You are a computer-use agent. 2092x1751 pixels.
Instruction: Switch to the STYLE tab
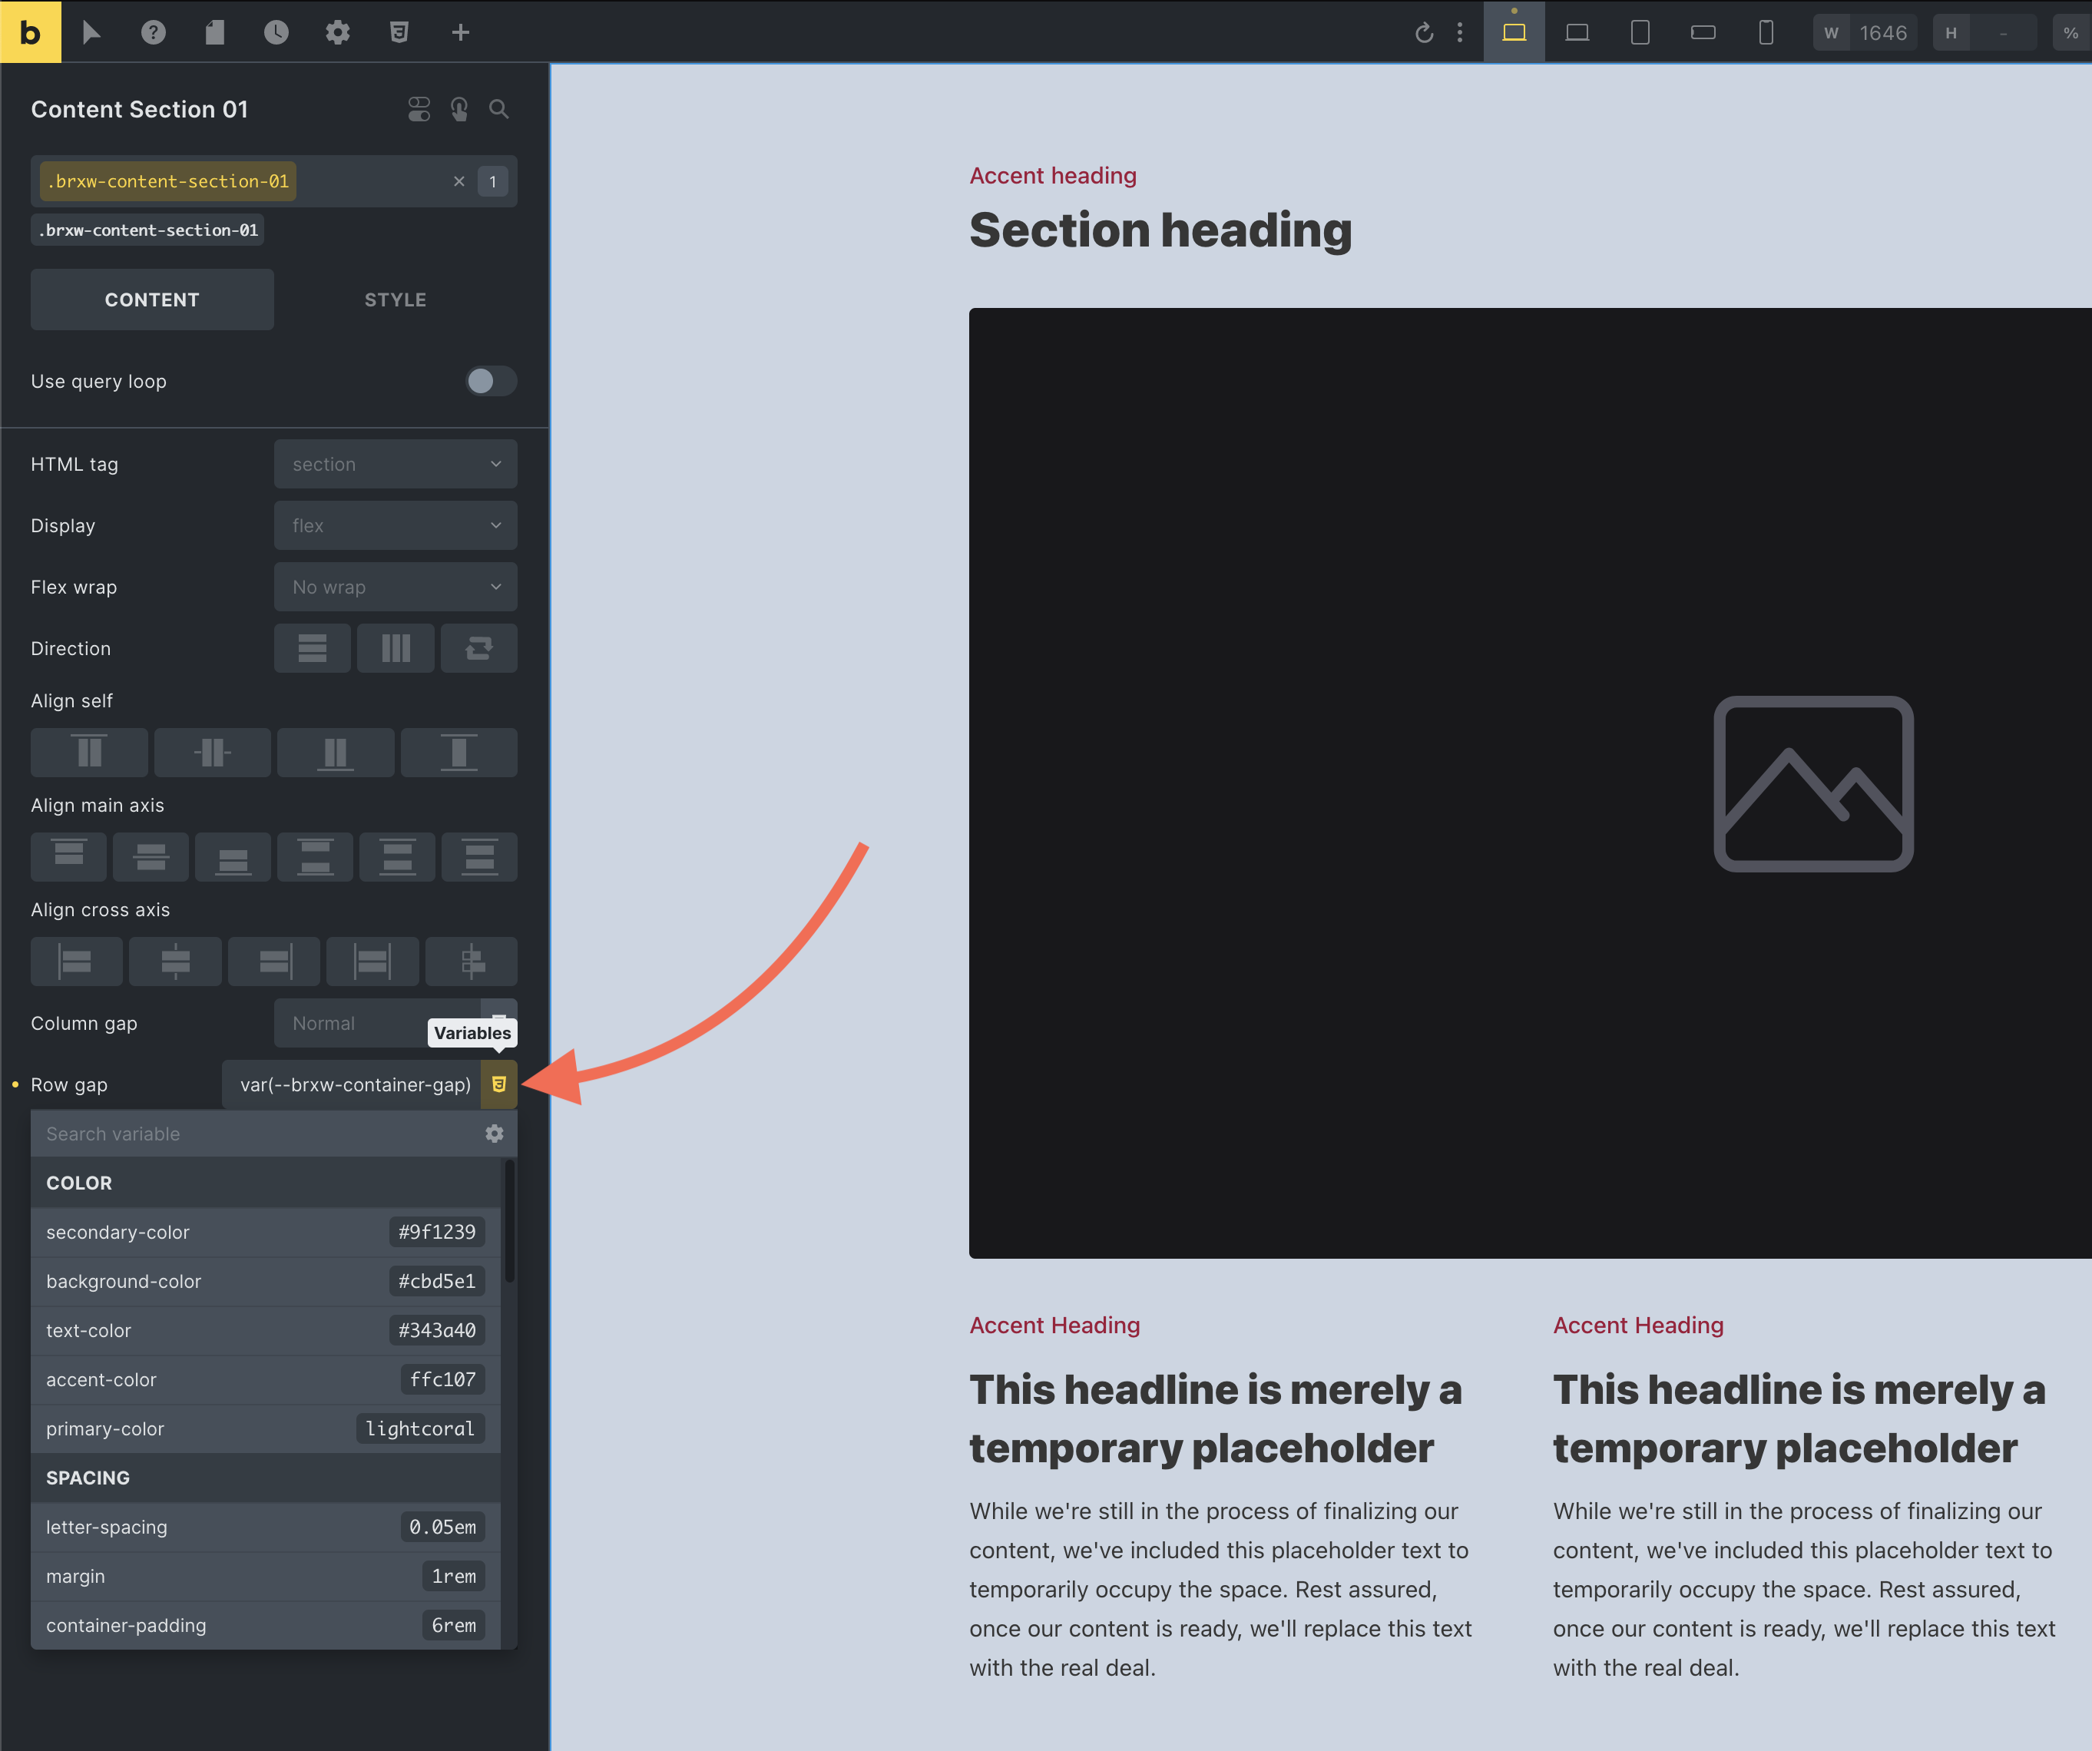pyautogui.click(x=395, y=300)
